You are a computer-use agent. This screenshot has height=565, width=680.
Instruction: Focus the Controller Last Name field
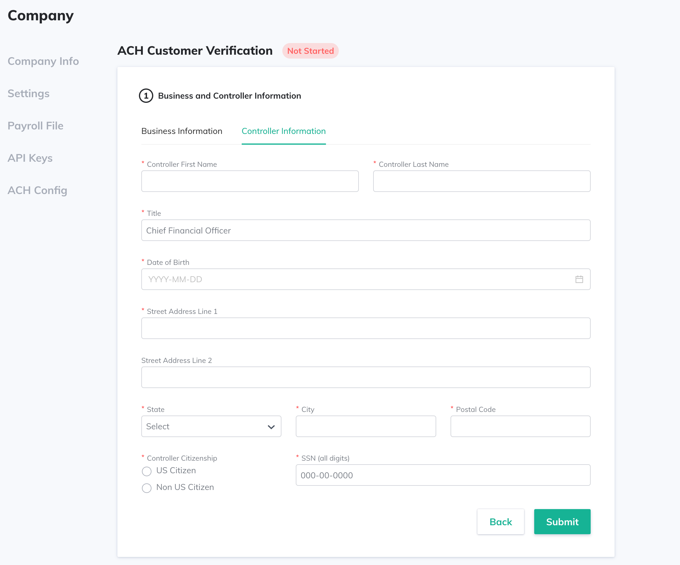point(482,181)
